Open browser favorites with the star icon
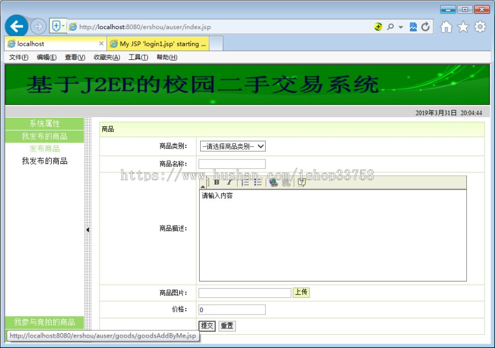 [463, 26]
